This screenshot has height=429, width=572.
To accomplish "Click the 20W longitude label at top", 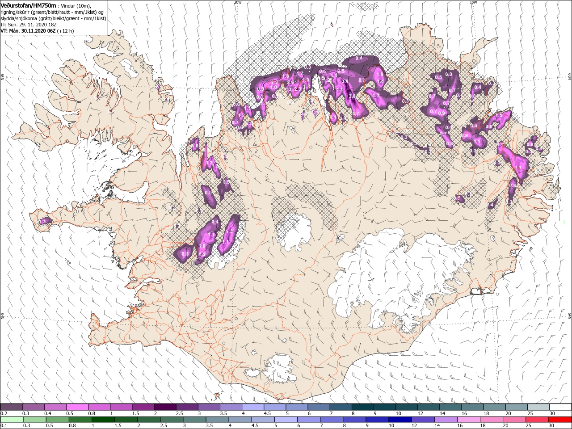I will click(x=237, y=2).
